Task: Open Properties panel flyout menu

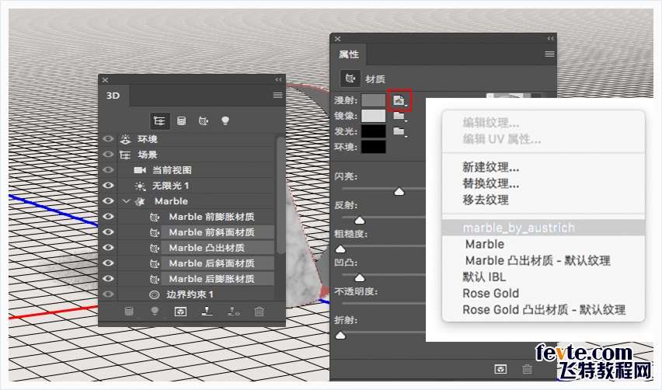Action: coord(549,54)
